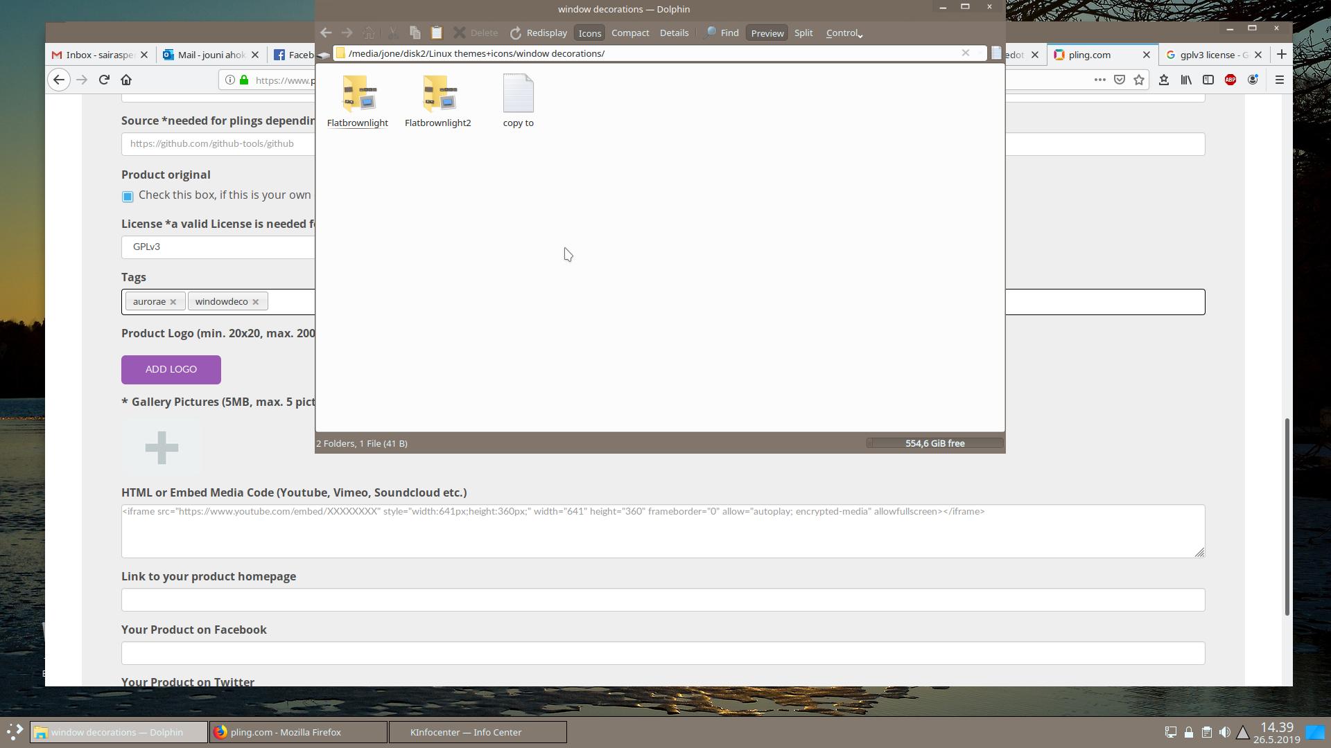
Task: Toggle the Product original checkbox
Action: [128, 196]
